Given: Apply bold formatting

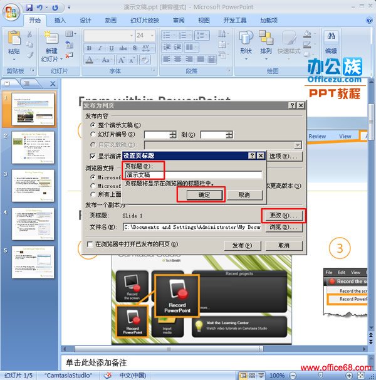Looking at the screenshot, I should click(89, 48).
